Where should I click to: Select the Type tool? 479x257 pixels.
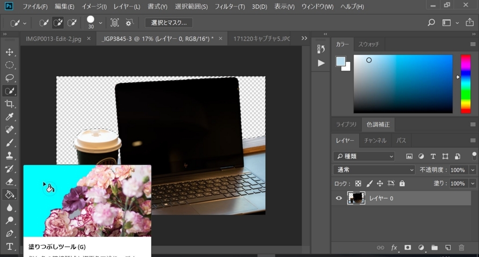(x=9, y=246)
